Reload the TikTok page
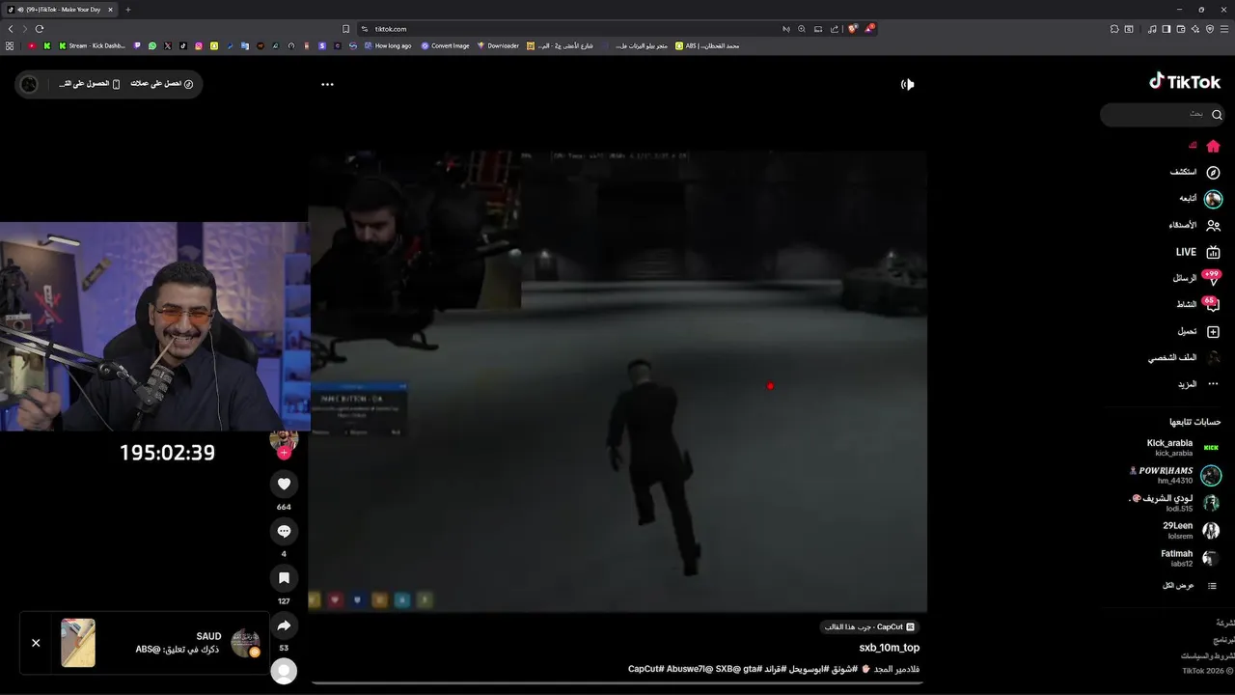 (40, 29)
